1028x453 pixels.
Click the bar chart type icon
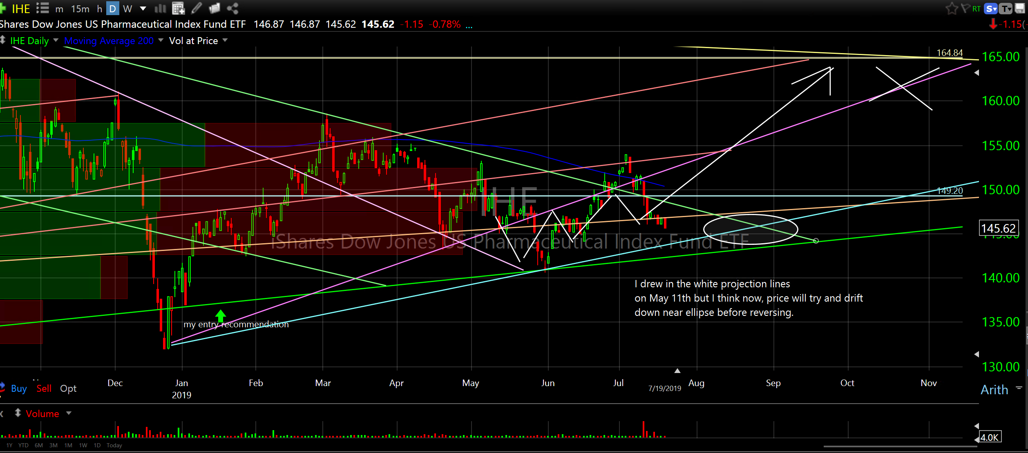tap(160, 8)
